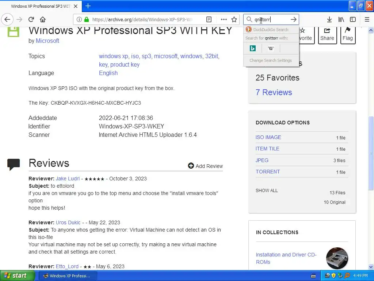The width and height of the screenshot is (374, 281).
Task: Click SHOW ALL files
Action: click(x=267, y=191)
